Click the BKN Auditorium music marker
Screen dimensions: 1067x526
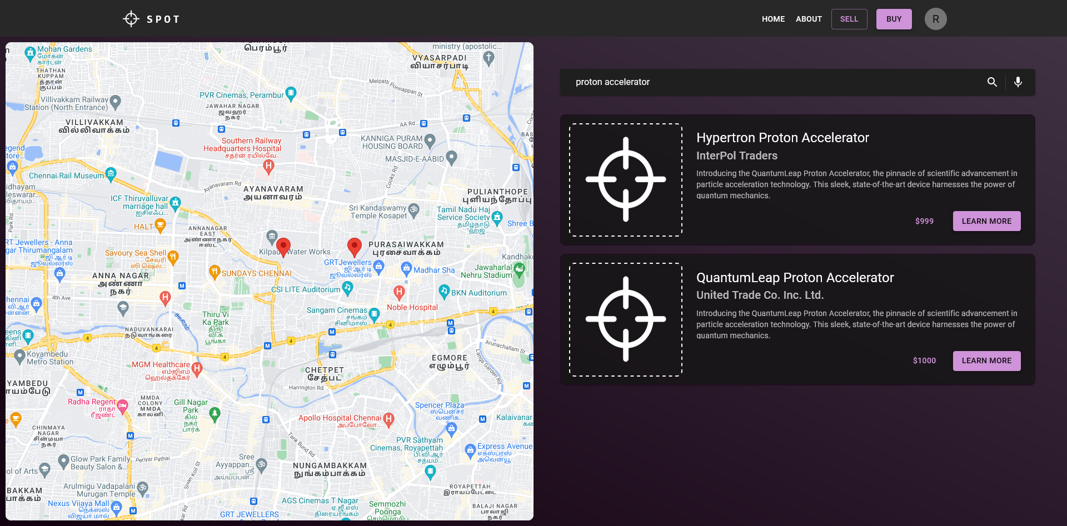445,292
